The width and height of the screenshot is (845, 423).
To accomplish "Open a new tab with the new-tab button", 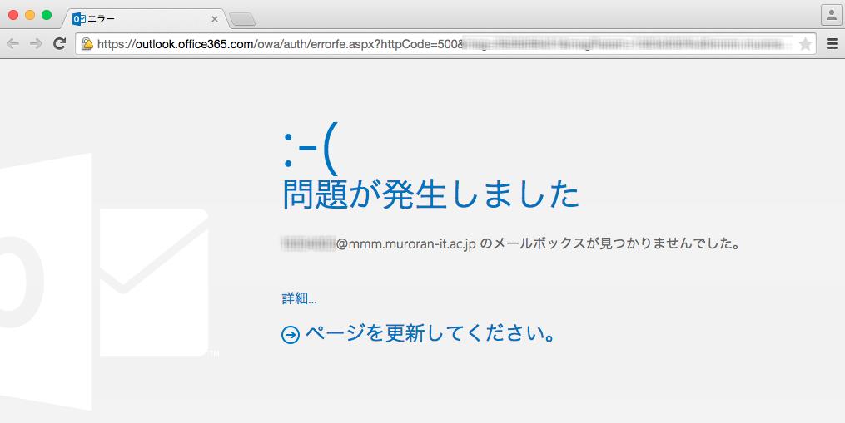I will (242, 20).
